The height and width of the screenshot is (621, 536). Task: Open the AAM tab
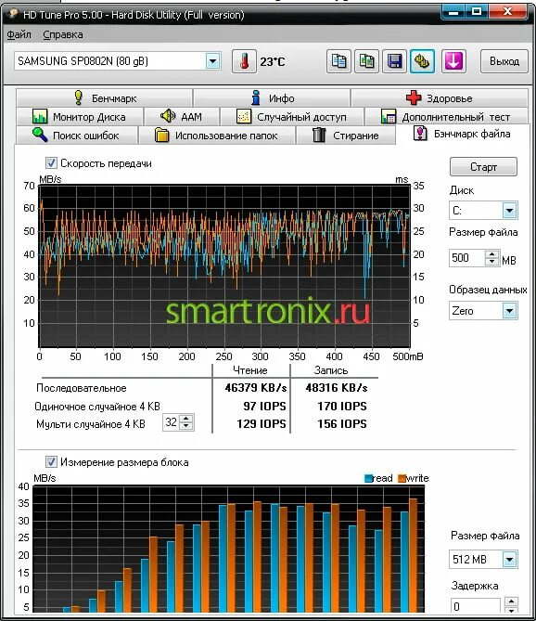tap(182, 117)
